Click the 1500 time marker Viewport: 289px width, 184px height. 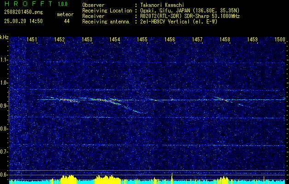[280, 39]
